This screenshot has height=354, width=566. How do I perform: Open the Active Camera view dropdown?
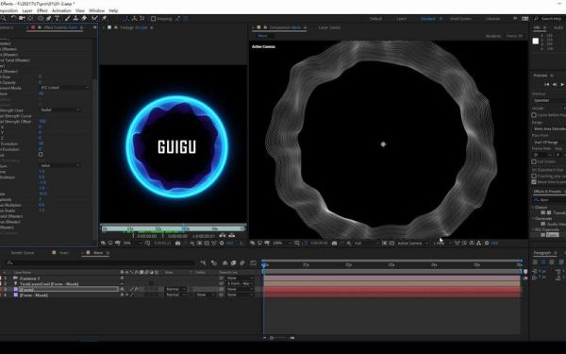(x=412, y=244)
